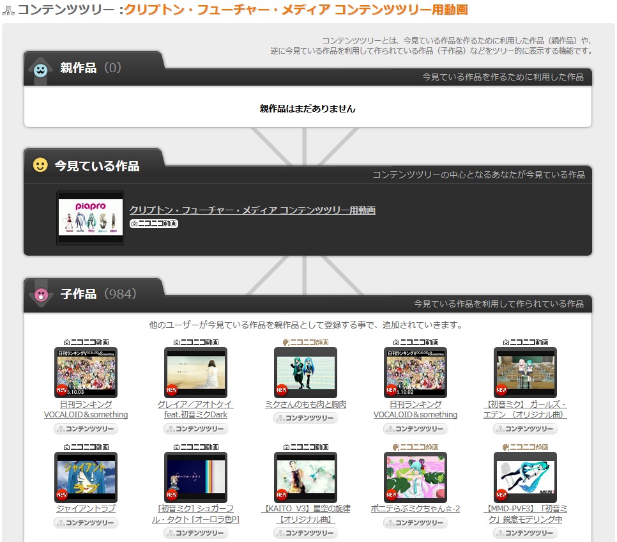Click ニコニコ静画 badge above ミクさんのもも肉と胸肉

coord(305,343)
